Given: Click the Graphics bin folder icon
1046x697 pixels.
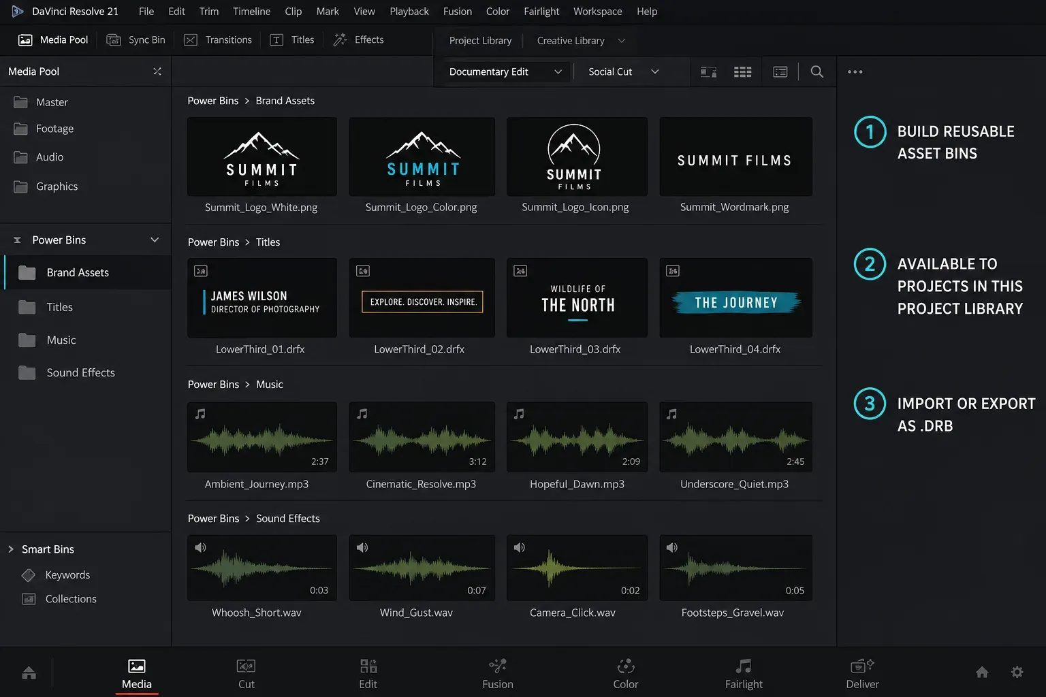Looking at the screenshot, I should point(21,187).
